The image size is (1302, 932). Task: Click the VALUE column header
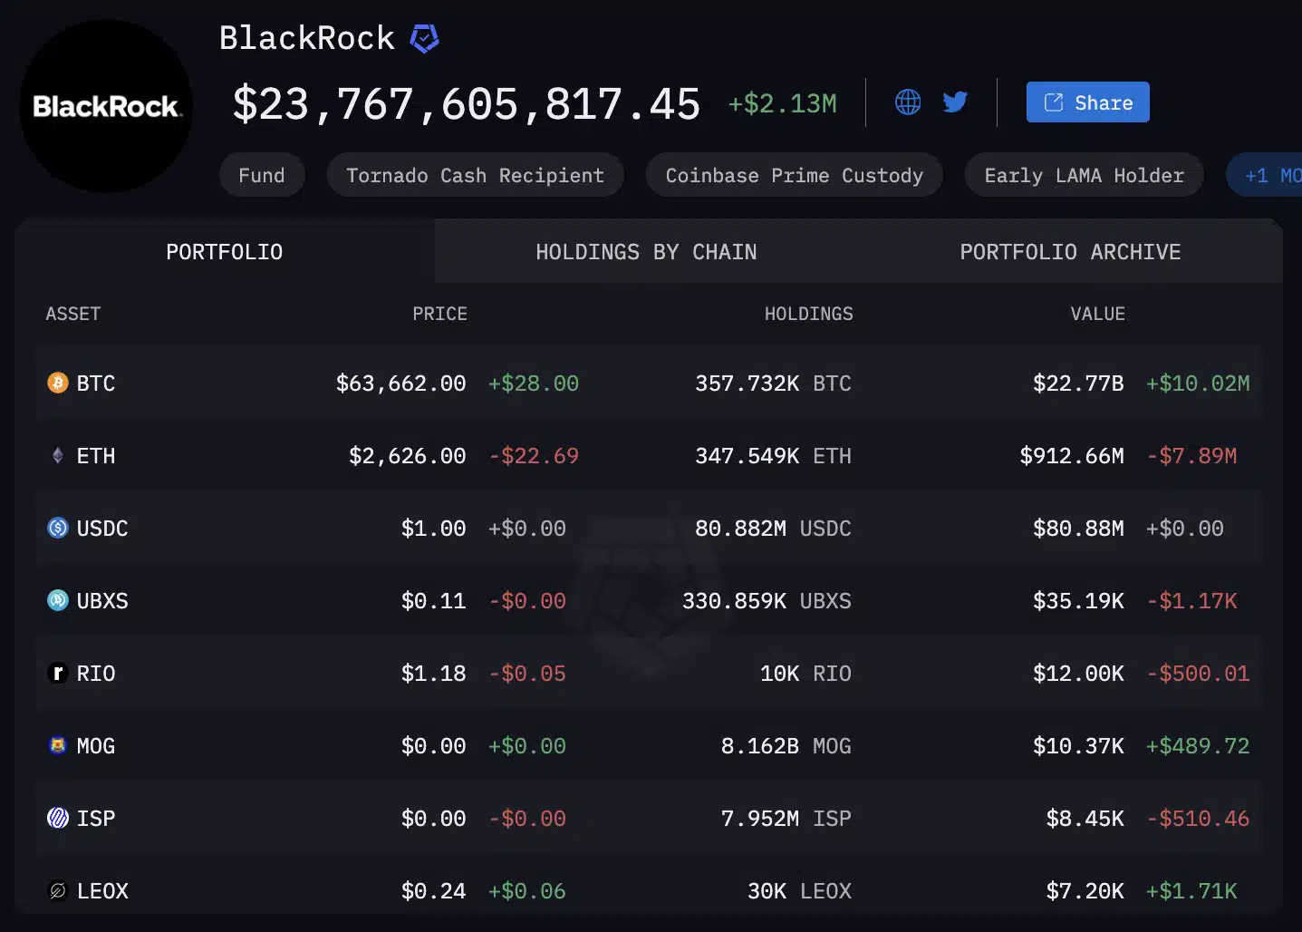(x=1097, y=314)
